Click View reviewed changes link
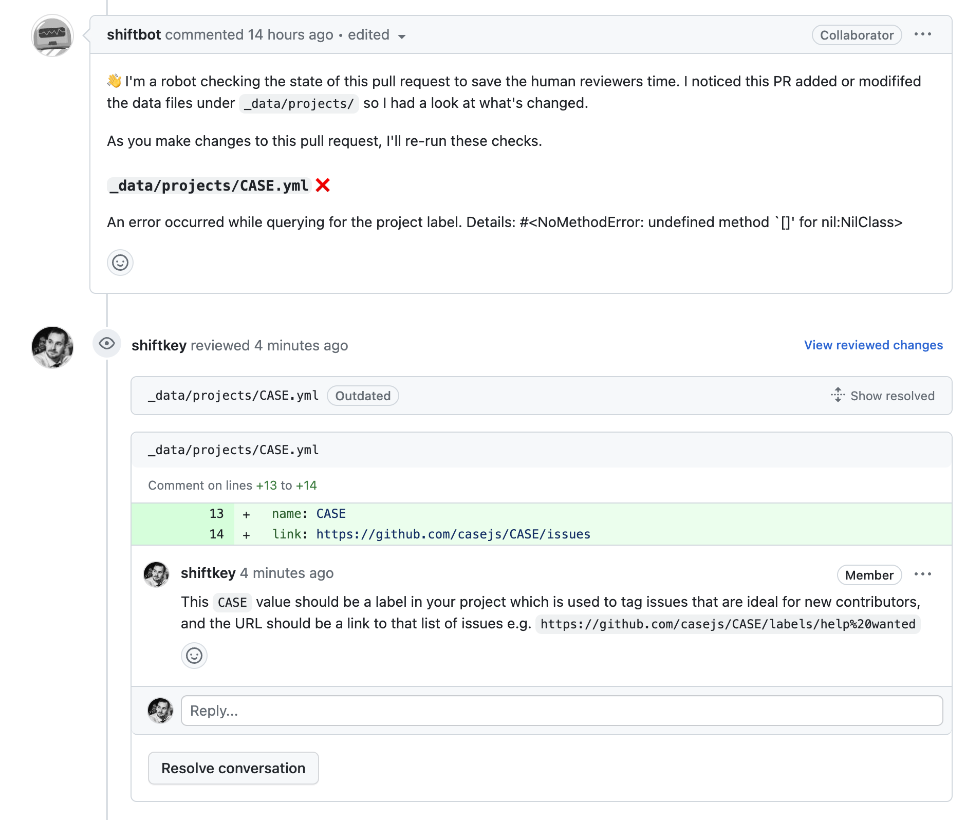Image resolution: width=966 pixels, height=820 pixels. 873,345
